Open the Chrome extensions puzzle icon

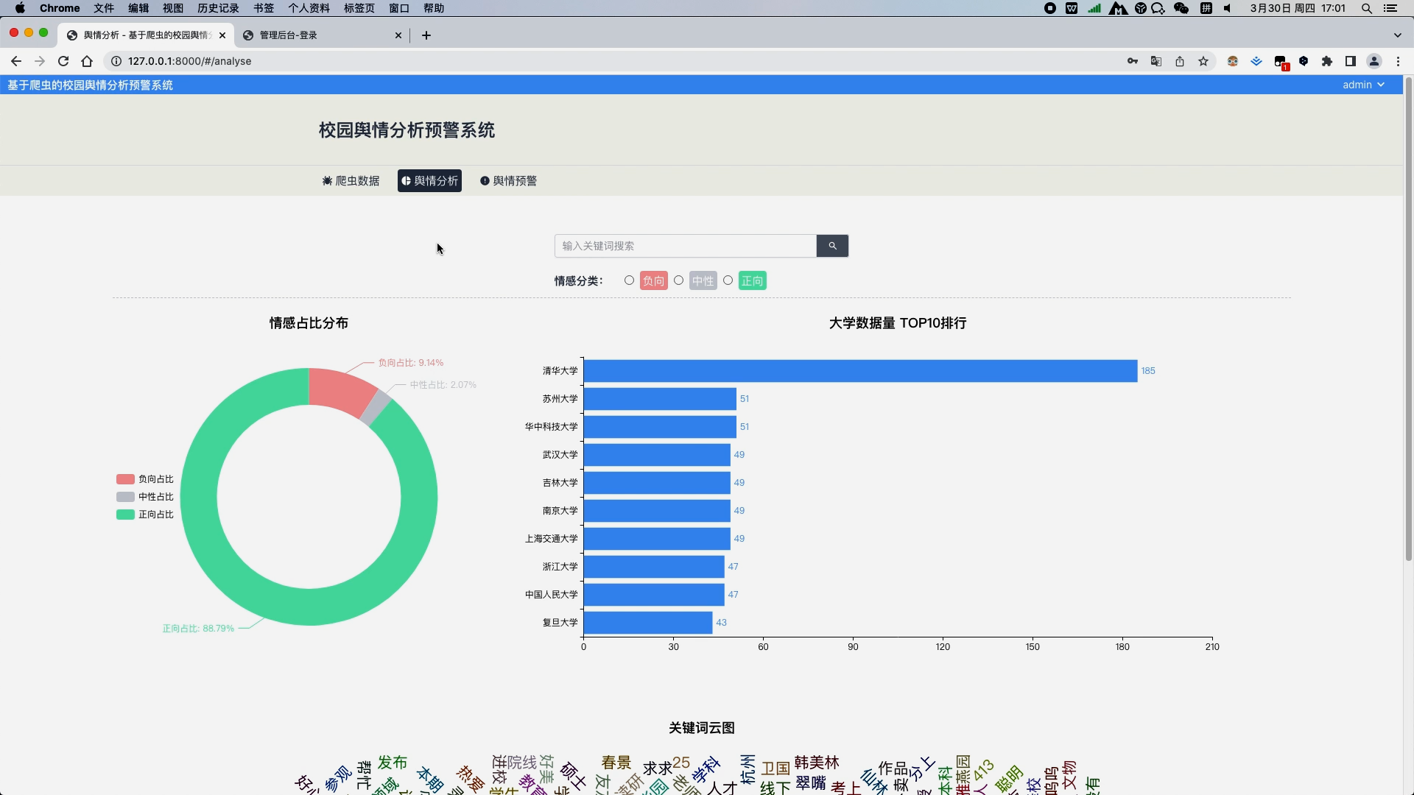[1327, 61]
